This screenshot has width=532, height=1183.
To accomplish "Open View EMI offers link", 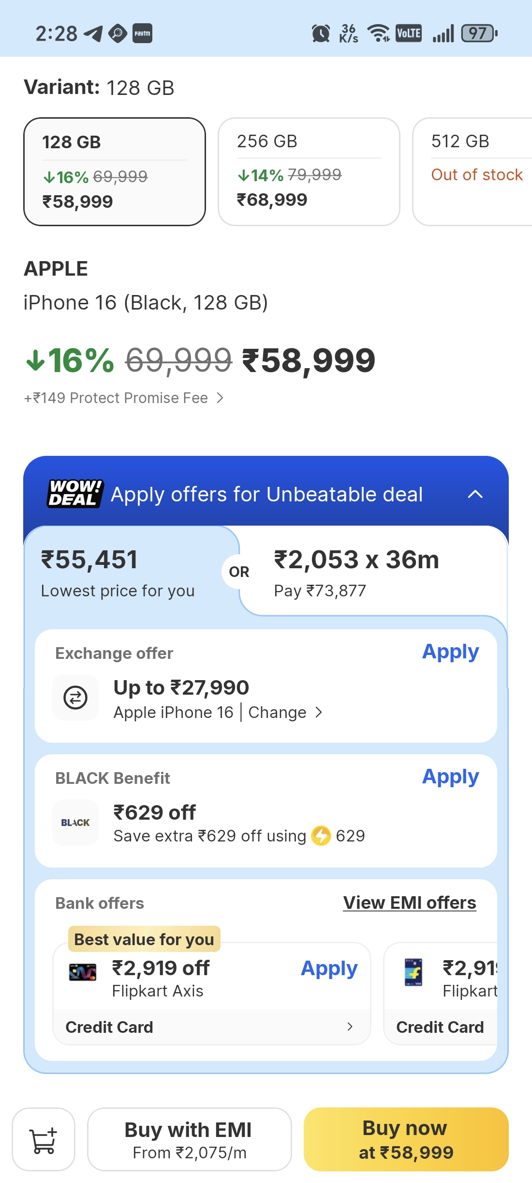I will click(x=410, y=903).
